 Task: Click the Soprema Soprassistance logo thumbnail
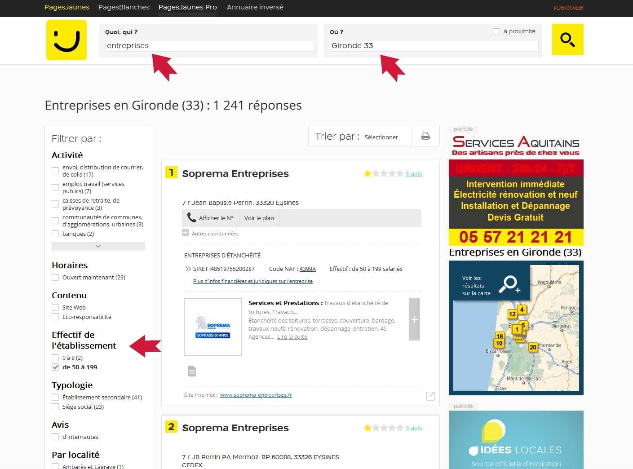pyautogui.click(x=213, y=327)
